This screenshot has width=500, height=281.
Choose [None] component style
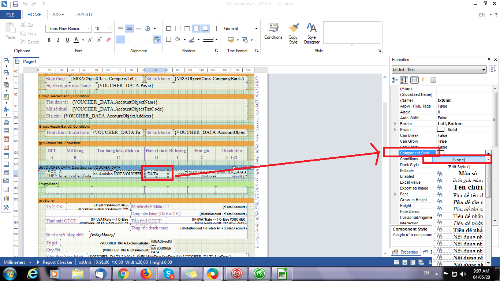[459, 160]
